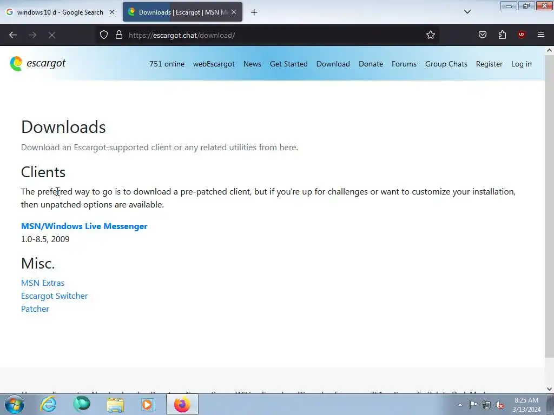Image resolution: width=554 pixels, height=415 pixels.
Task: Open the Escargot Switcher link
Action: point(55,296)
